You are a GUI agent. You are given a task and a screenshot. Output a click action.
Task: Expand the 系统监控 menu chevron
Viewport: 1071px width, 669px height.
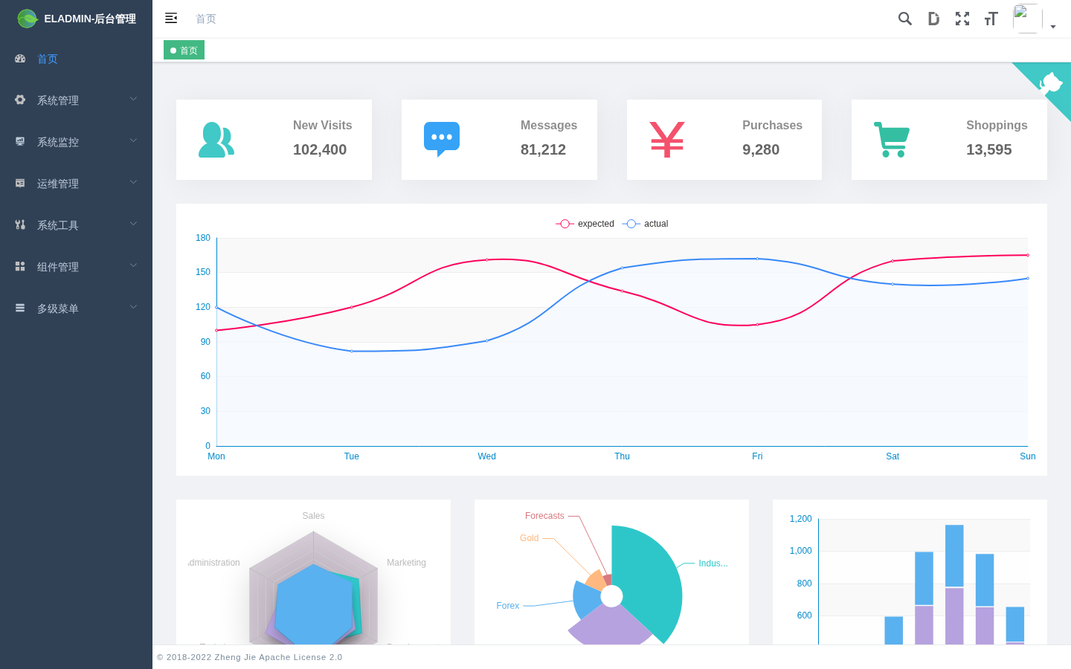click(133, 140)
